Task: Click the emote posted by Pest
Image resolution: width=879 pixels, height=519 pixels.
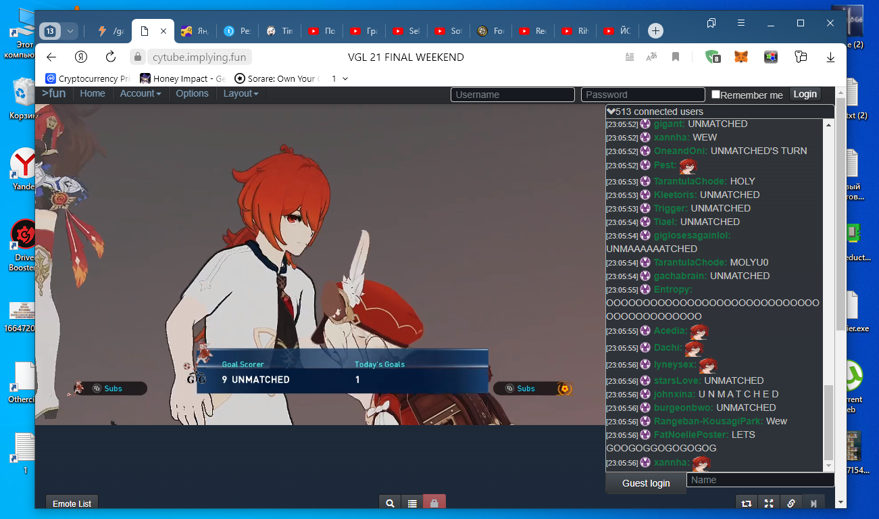Action: click(x=688, y=166)
